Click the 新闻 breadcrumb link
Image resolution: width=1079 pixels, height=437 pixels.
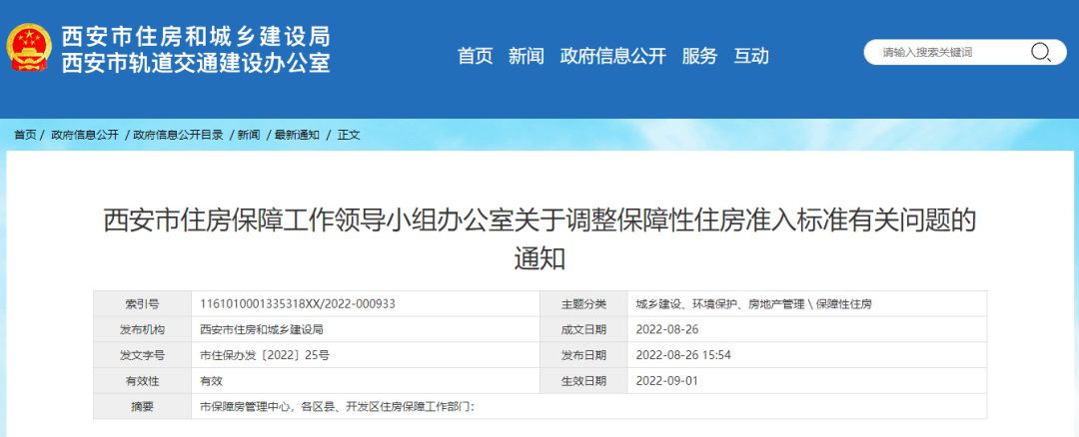click(249, 135)
